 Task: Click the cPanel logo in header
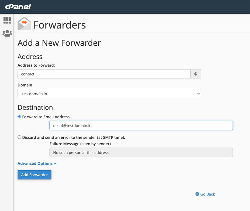pyautogui.click(x=18, y=7)
